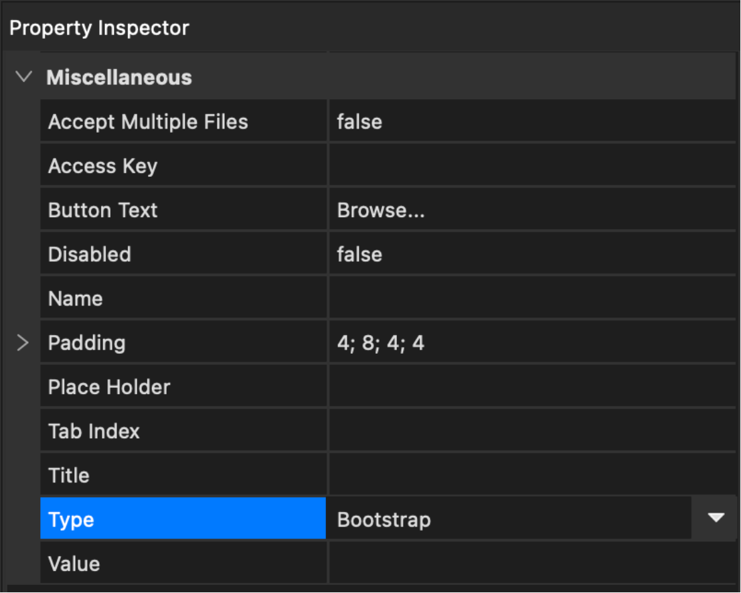Image resolution: width=741 pixels, height=593 pixels.
Task: Expand the Padding property arrow
Action: (x=23, y=343)
